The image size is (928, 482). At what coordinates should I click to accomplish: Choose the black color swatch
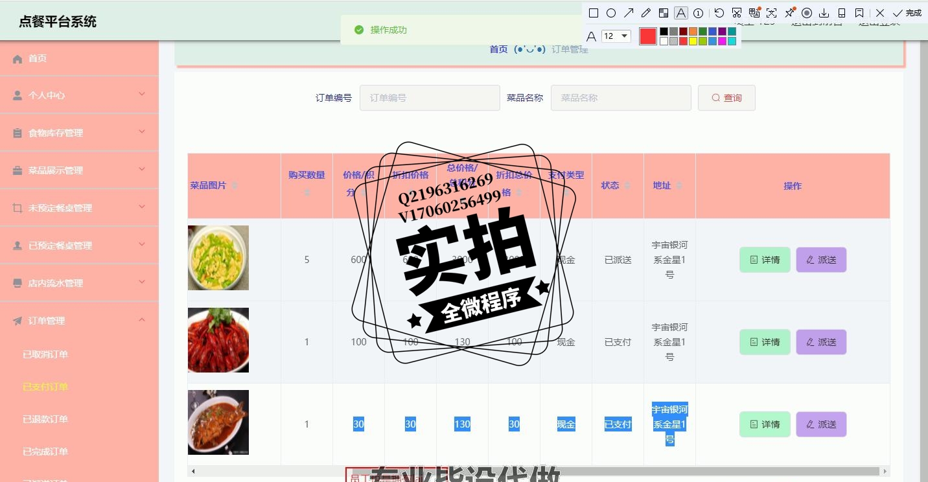(x=664, y=31)
